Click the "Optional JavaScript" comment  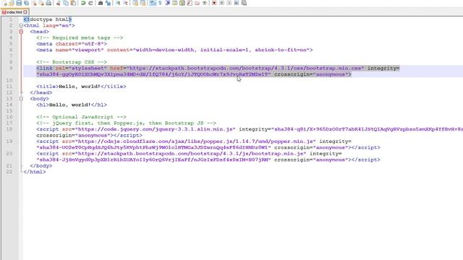[81, 117]
